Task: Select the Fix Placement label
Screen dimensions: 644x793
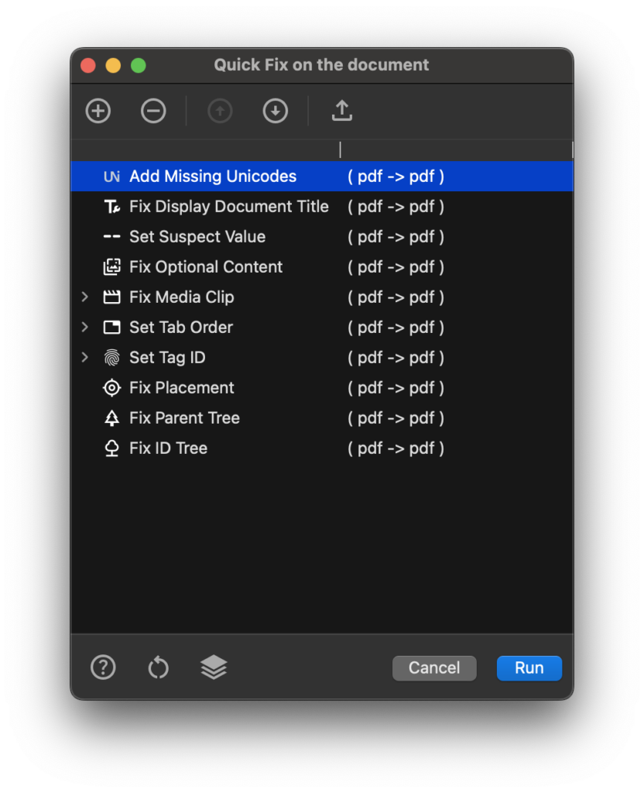Action: click(x=181, y=388)
